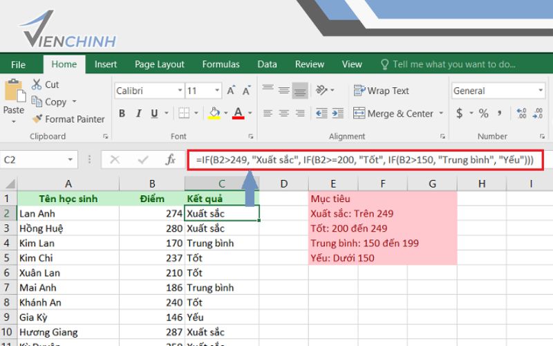This screenshot has width=553, height=346.
Task: Expand the Merge & Center dropdown arrow
Action: pos(441,113)
